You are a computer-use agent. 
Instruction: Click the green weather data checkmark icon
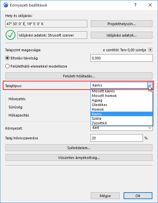tap(10, 35)
